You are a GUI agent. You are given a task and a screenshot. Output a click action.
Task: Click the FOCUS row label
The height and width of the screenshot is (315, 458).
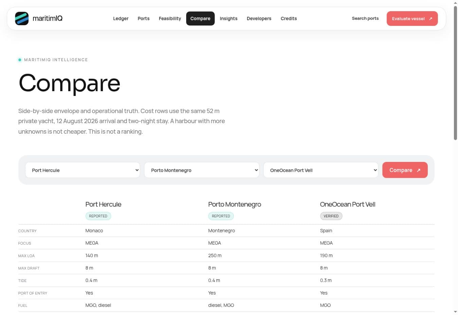(24, 243)
